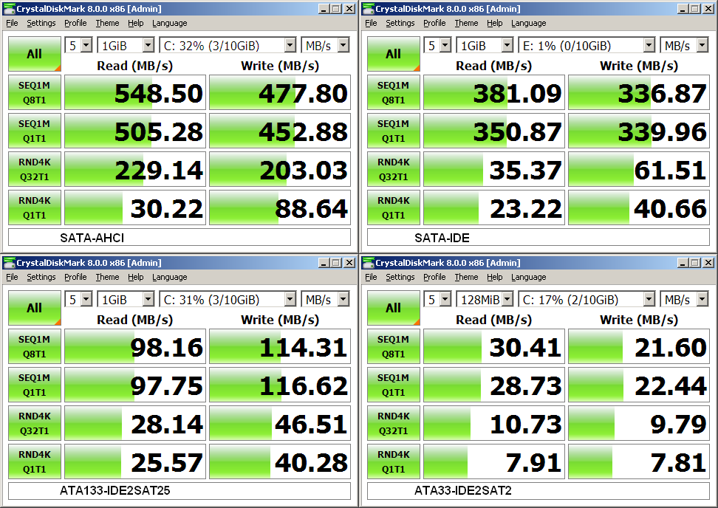Click the 548.50 read result bar
718x508 pixels.
point(135,92)
